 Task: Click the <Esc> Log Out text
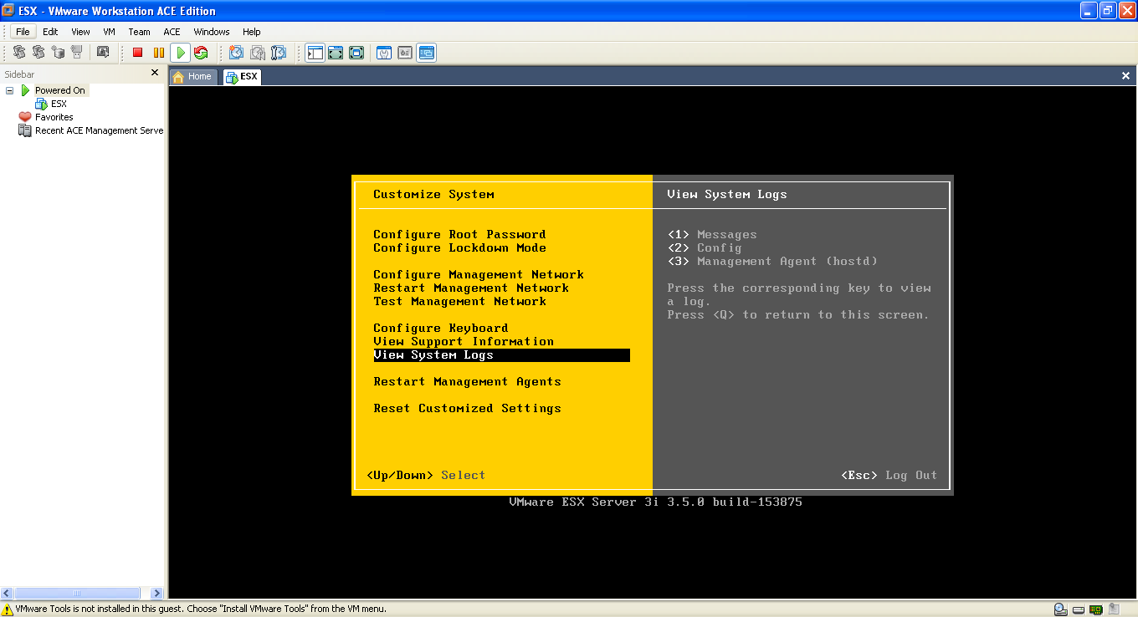(889, 475)
